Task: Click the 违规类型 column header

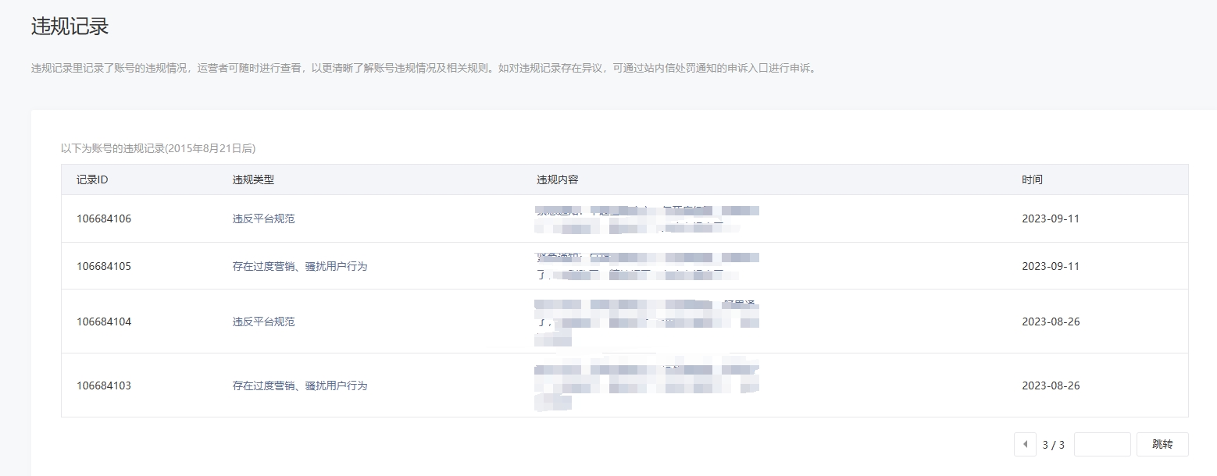Action: pyautogui.click(x=253, y=179)
